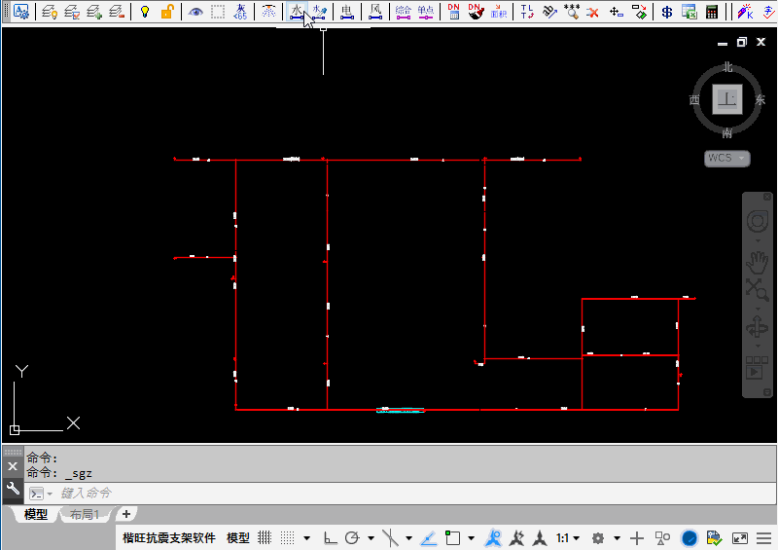Add a new layout with plus button
Viewport: 778px width, 550px height.
pyautogui.click(x=125, y=514)
